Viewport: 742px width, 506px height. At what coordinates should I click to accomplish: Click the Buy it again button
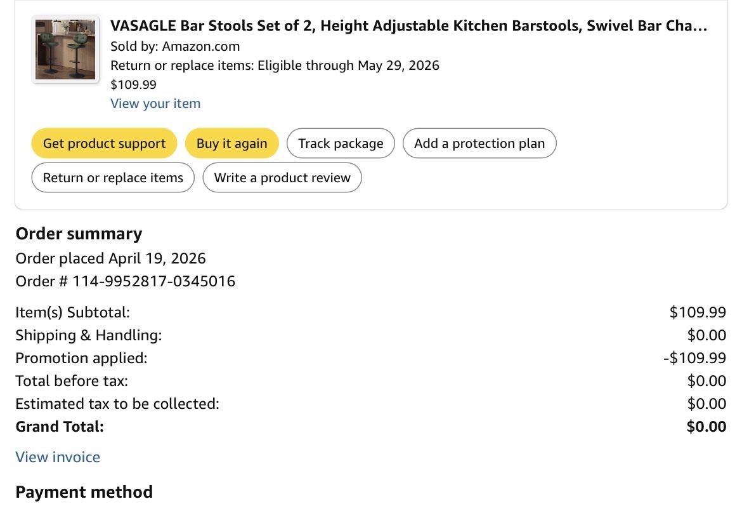point(231,143)
